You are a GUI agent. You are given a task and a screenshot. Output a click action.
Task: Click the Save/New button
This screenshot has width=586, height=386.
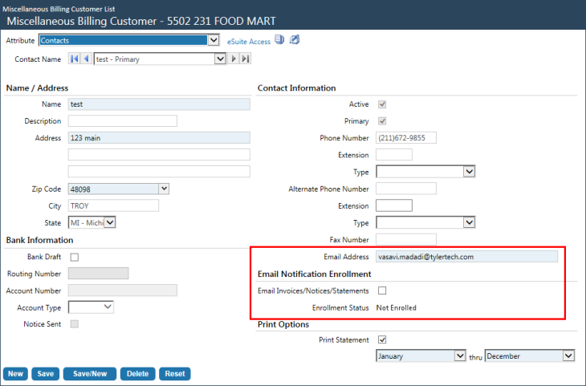(x=89, y=373)
